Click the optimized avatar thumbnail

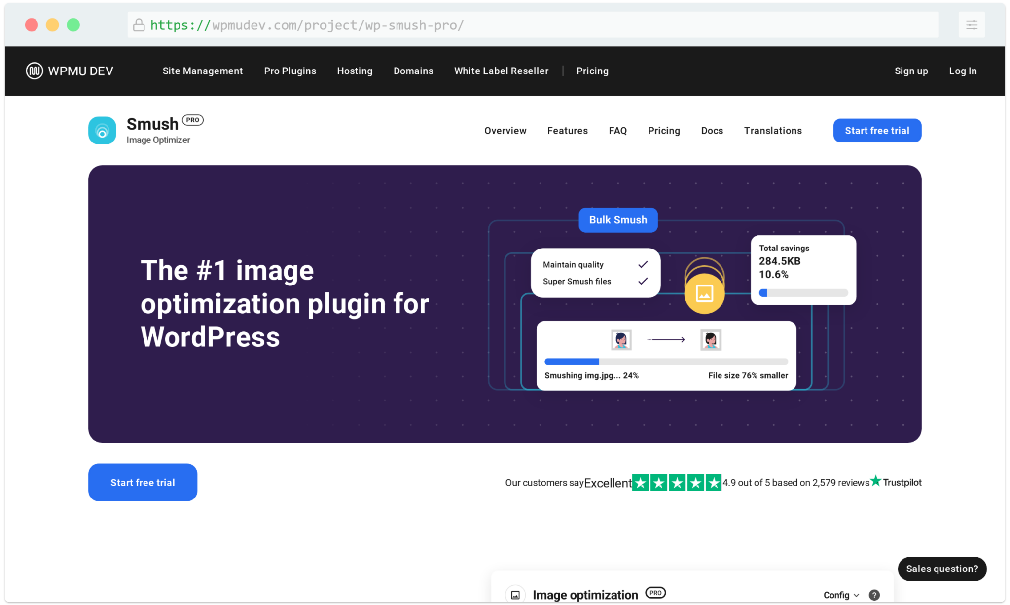tap(711, 340)
